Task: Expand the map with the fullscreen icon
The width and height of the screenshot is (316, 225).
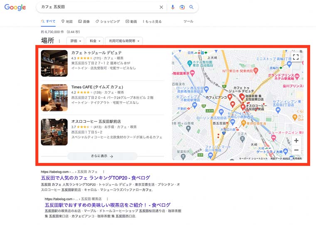Action: 296,57
